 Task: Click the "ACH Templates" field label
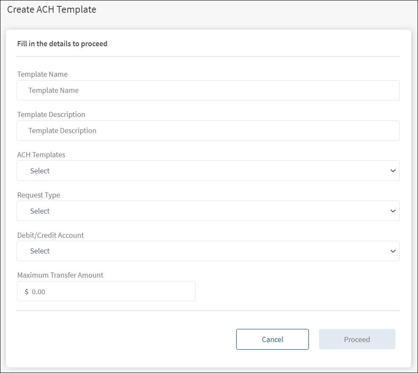click(x=41, y=155)
